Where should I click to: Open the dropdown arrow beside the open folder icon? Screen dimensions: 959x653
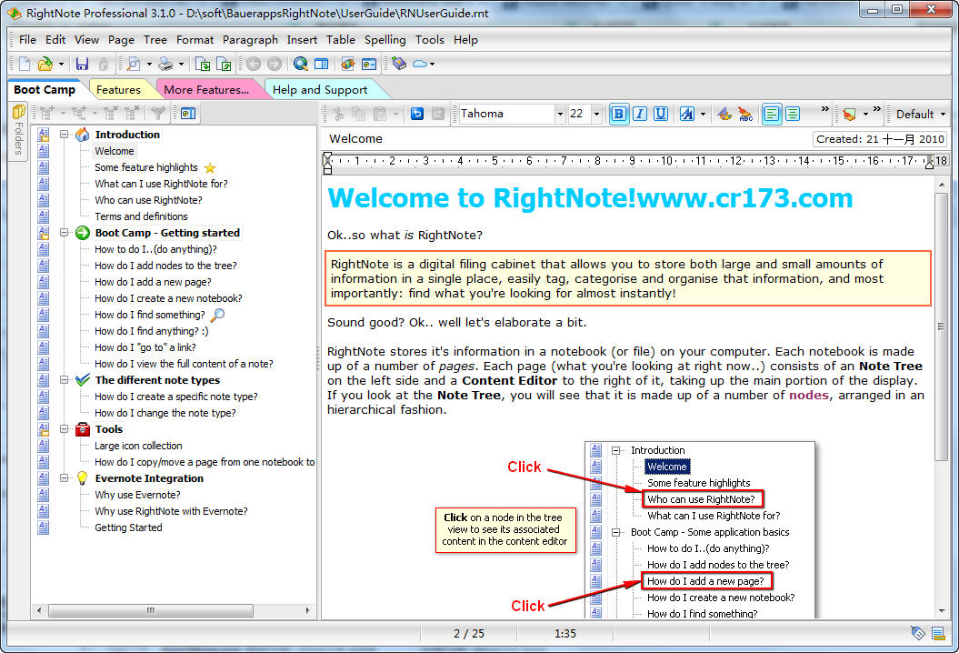[x=61, y=64]
